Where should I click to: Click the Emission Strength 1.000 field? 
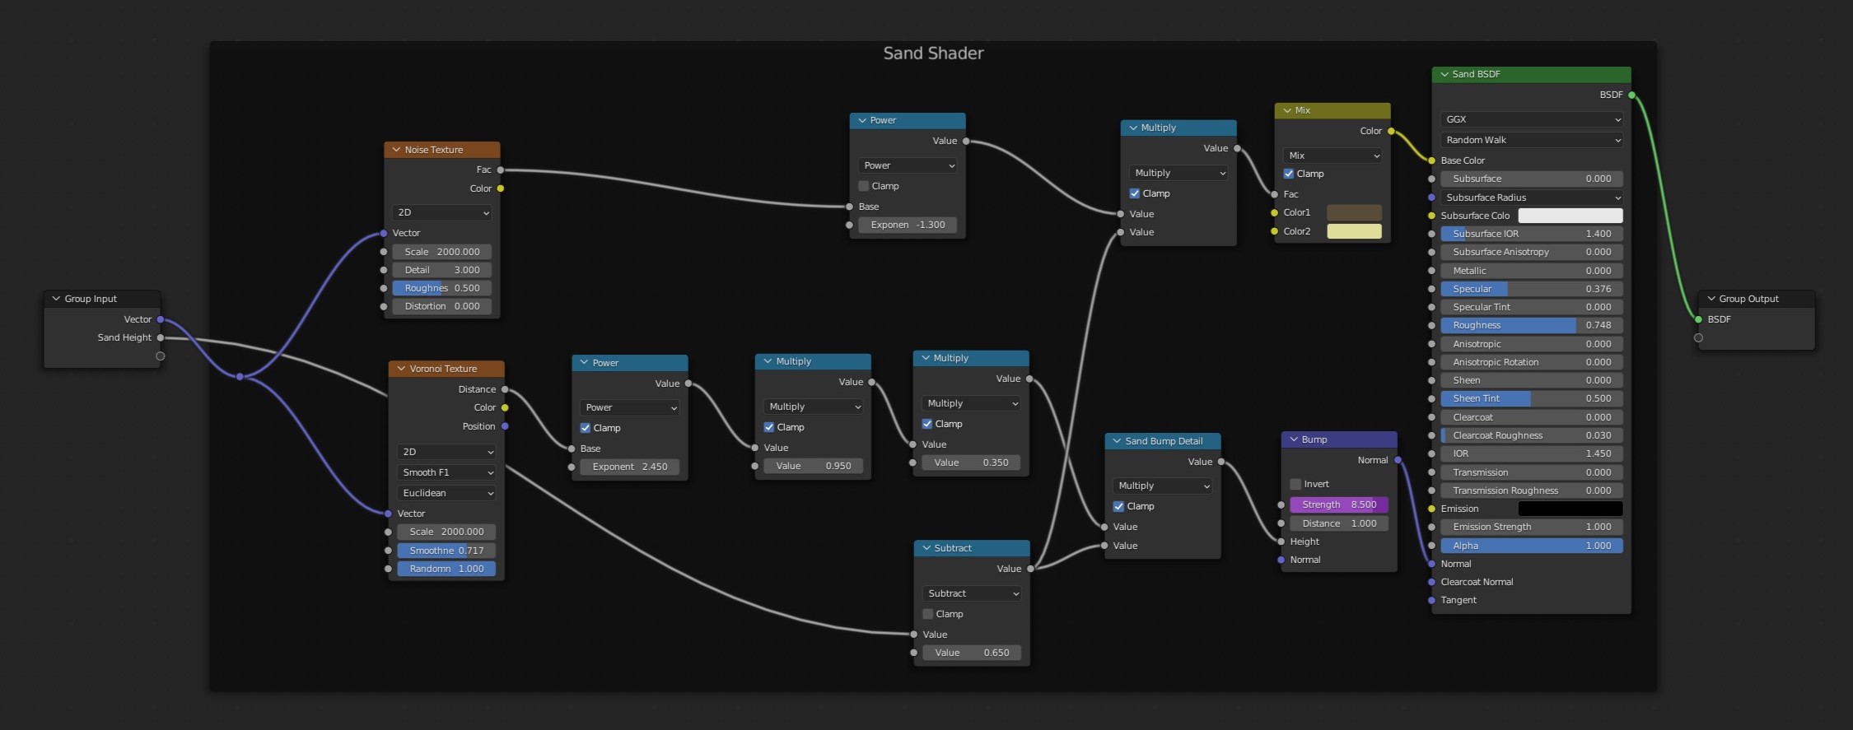point(1532,527)
